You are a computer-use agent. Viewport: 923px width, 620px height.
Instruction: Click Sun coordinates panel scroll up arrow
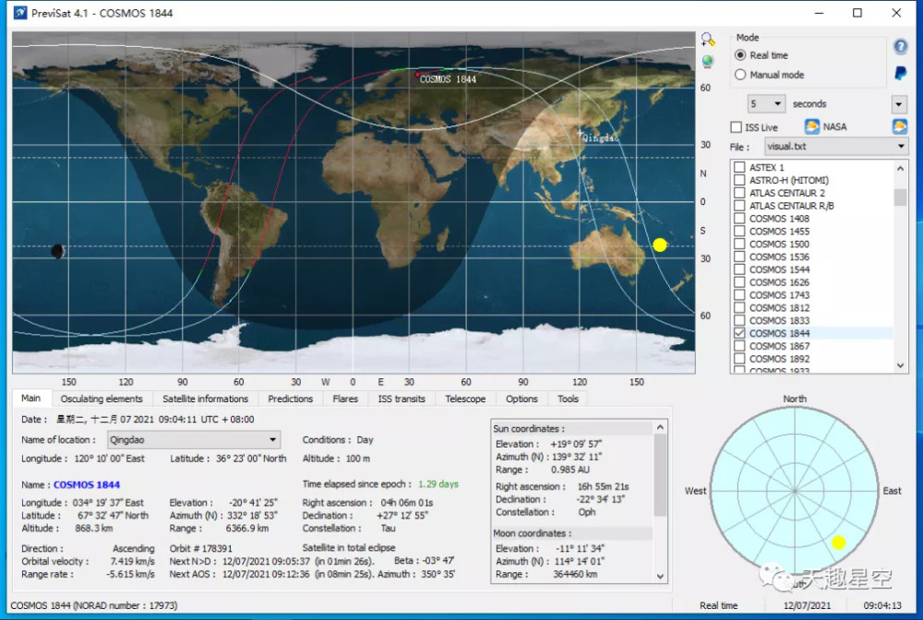[660, 428]
